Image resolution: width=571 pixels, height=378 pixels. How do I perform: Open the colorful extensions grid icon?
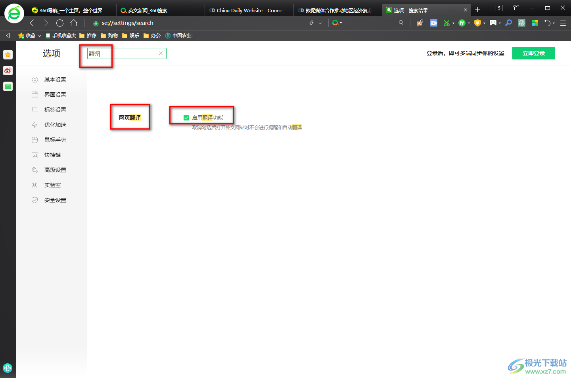(535, 23)
